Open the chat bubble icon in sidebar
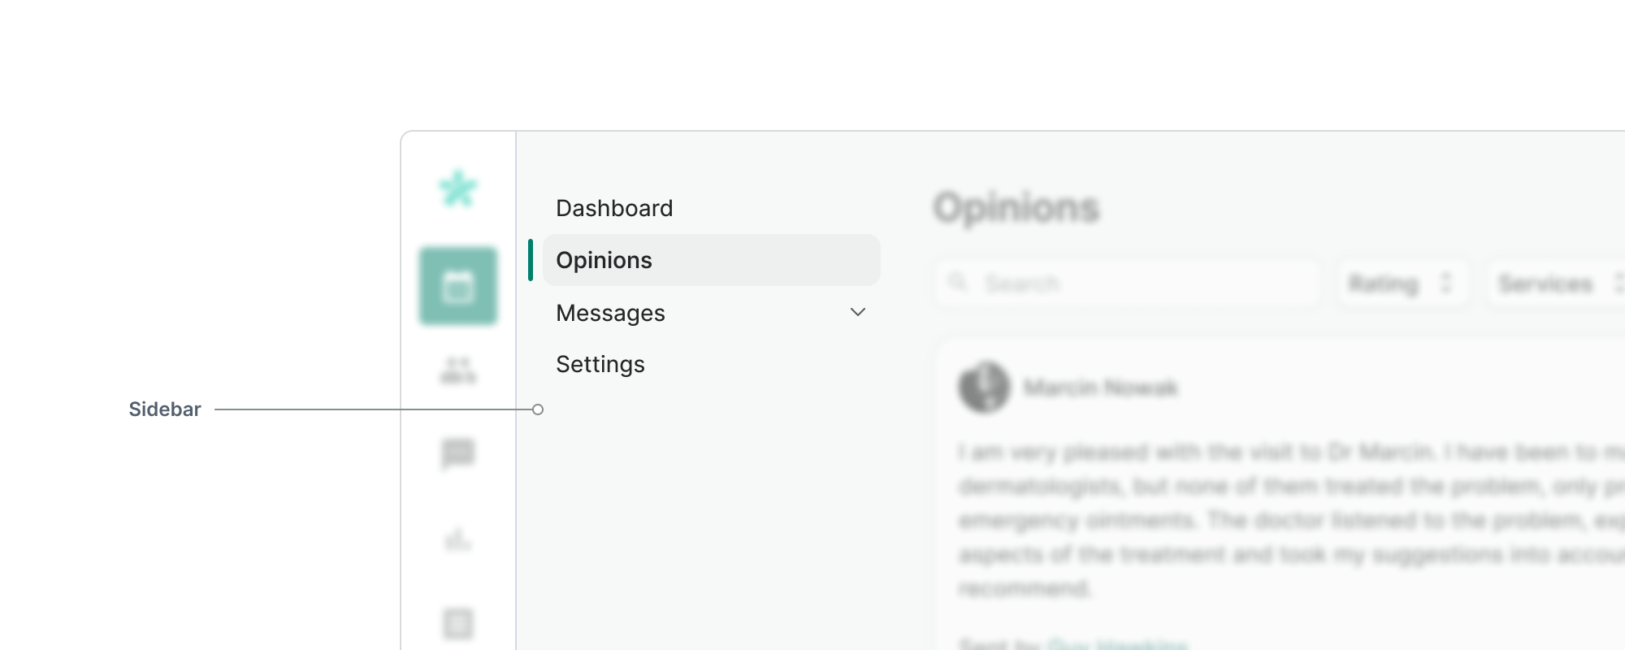Viewport: 1625px width, 650px height. point(458,453)
